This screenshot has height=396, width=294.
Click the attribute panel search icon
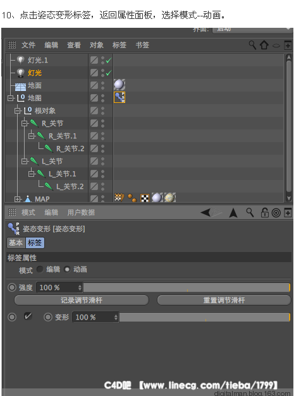click(250, 213)
